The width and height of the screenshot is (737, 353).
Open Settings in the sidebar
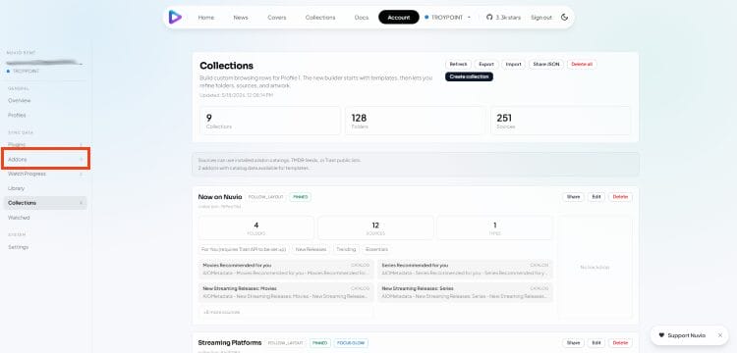click(x=45, y=246)
